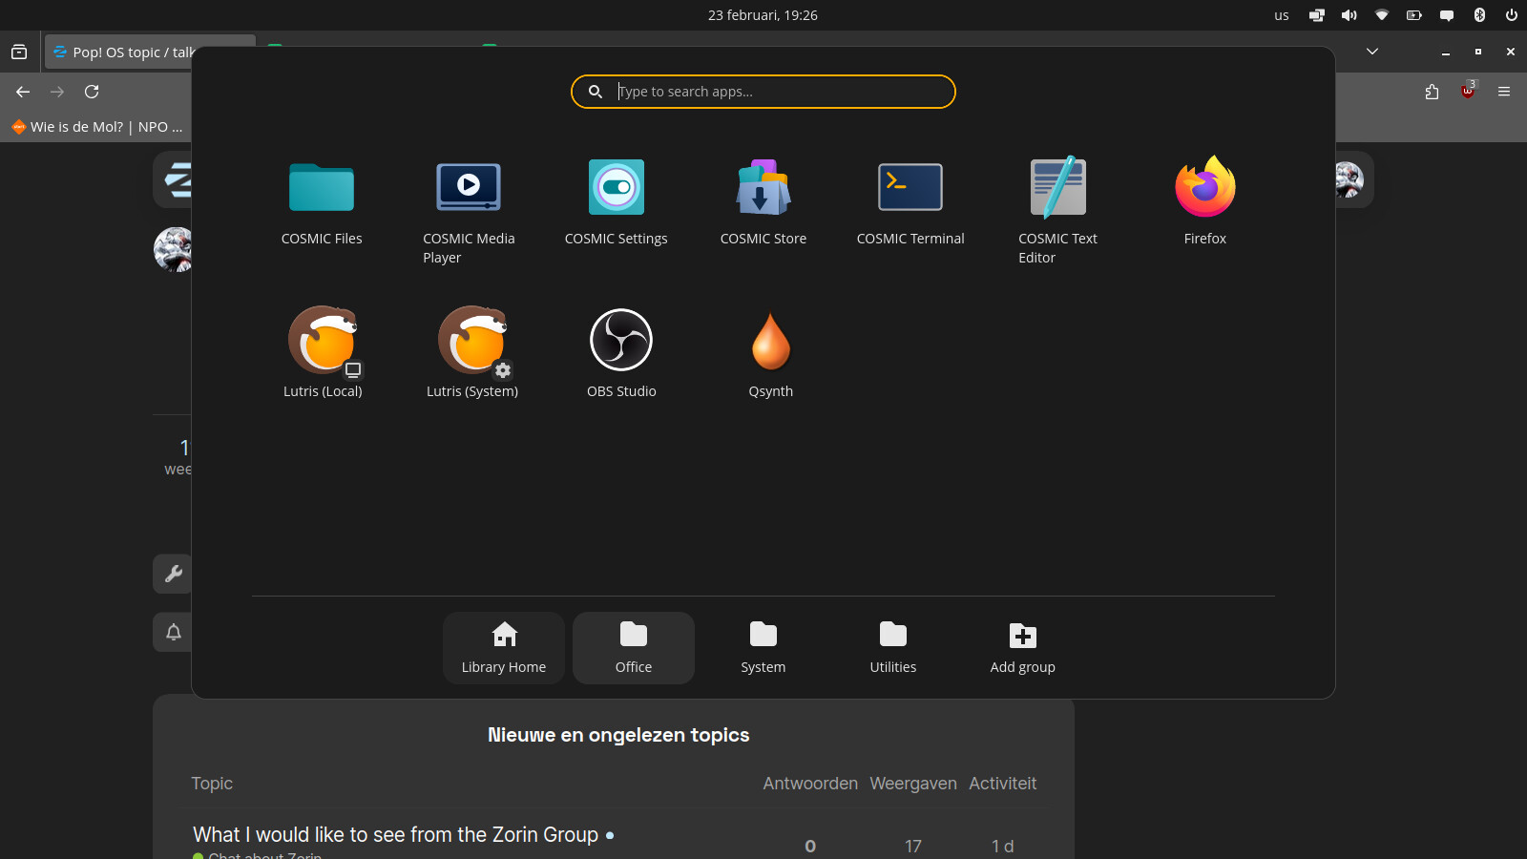Click the search magnifier icon
The image size is (1527, 859).
(596, 92)
